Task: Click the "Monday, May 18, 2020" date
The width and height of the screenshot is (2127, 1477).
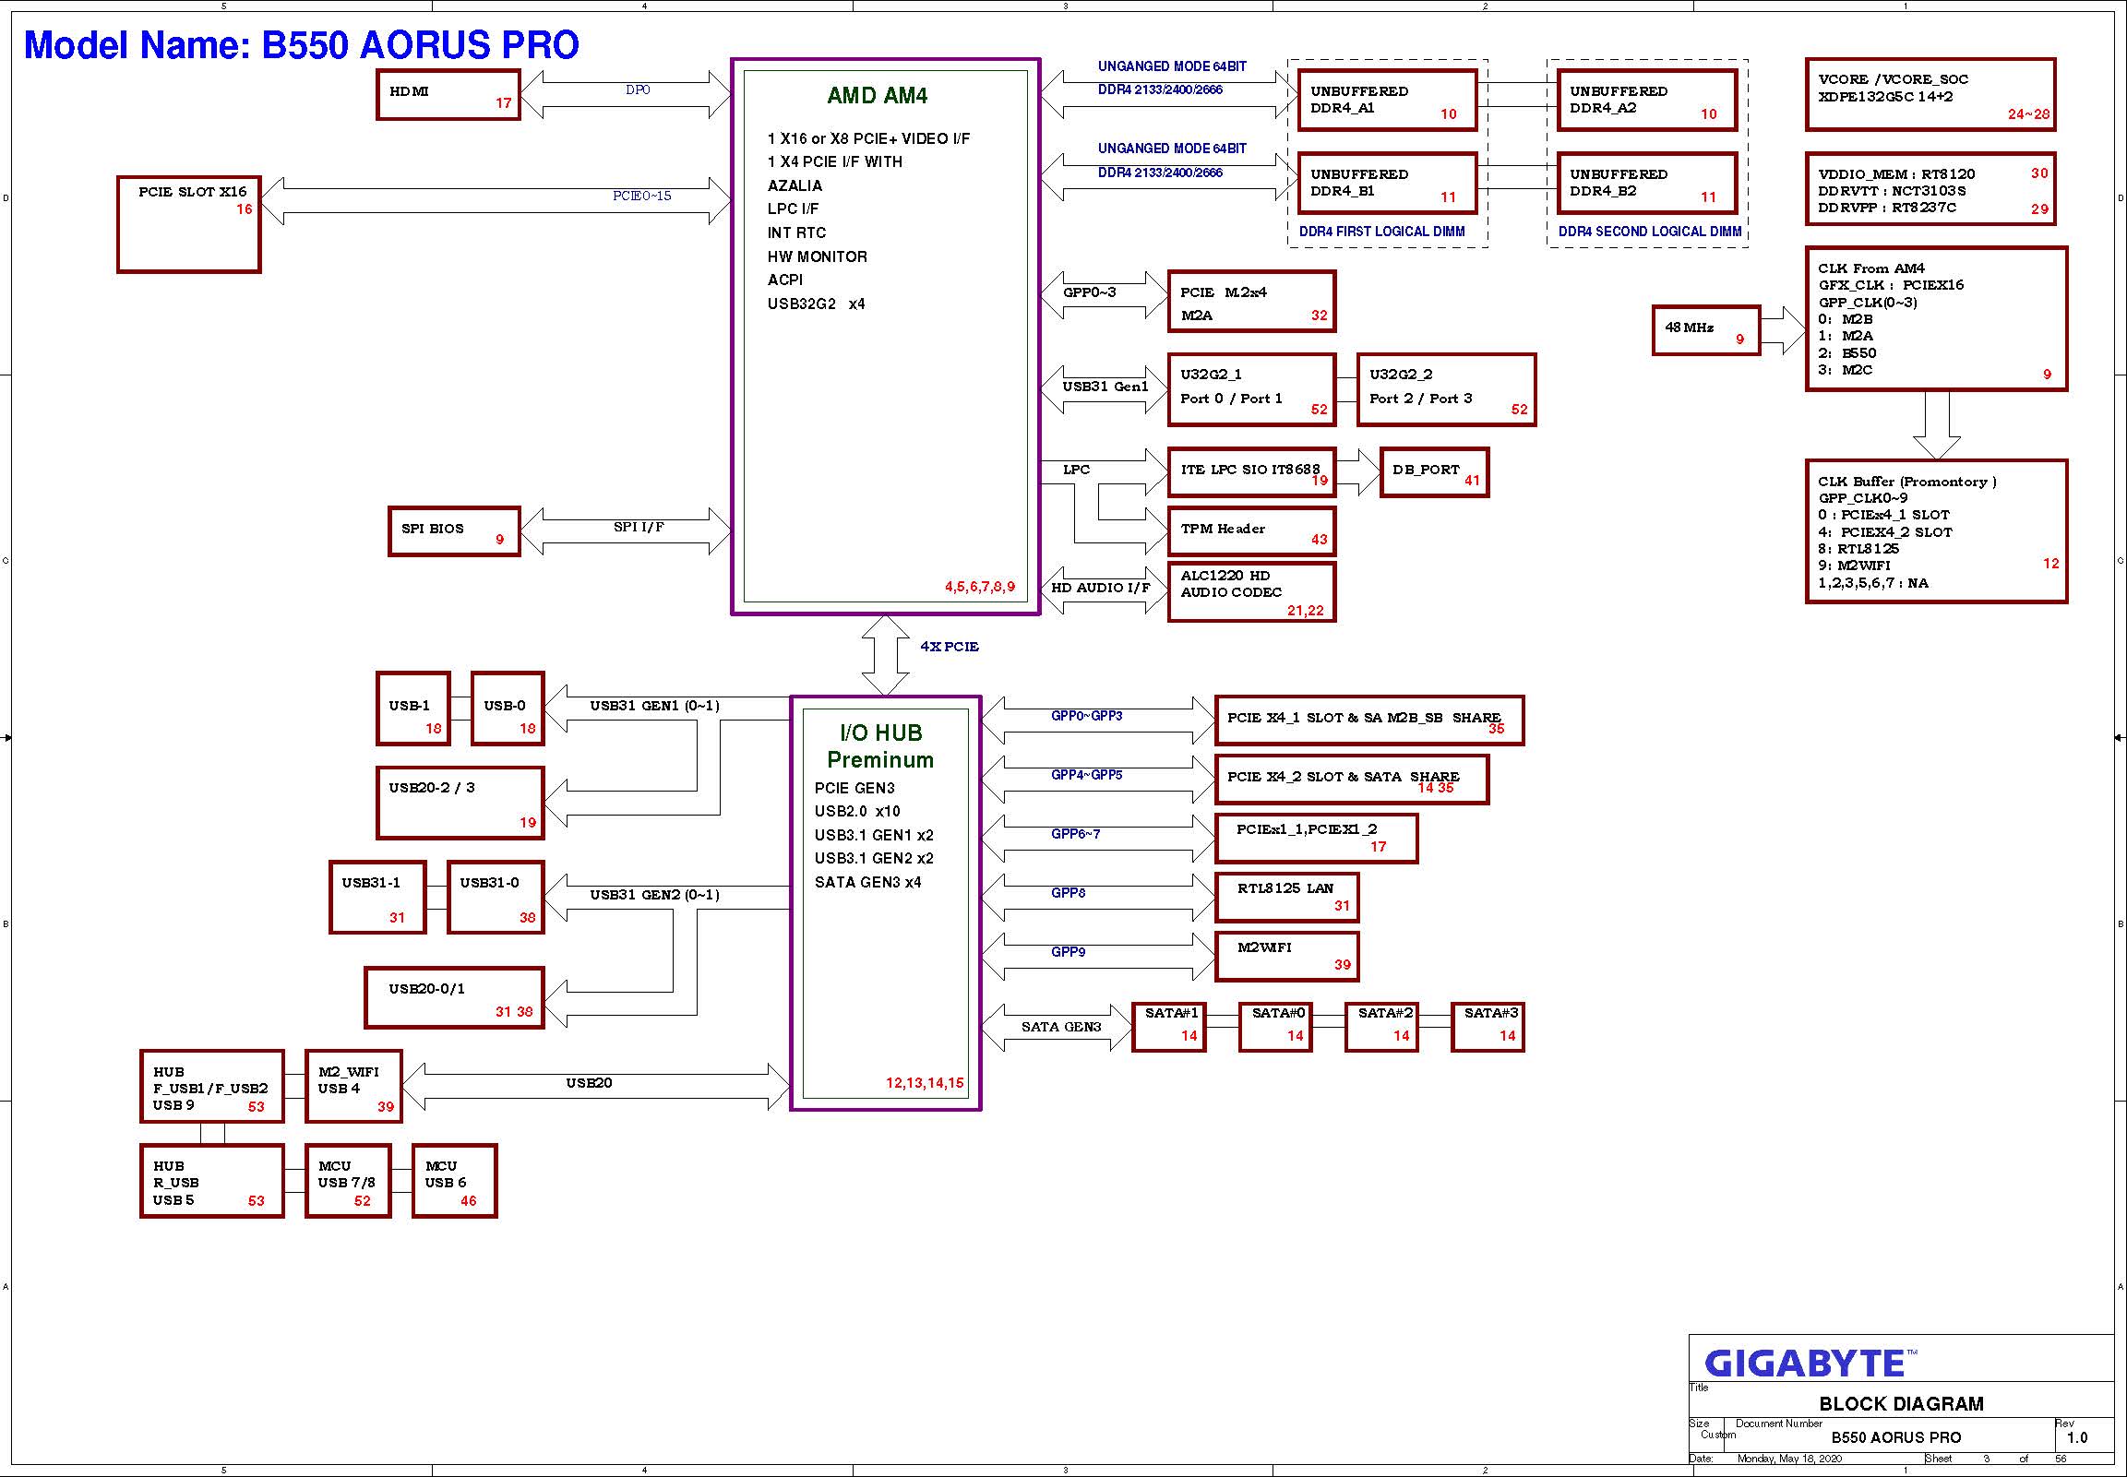Action: point(1789,1459)
